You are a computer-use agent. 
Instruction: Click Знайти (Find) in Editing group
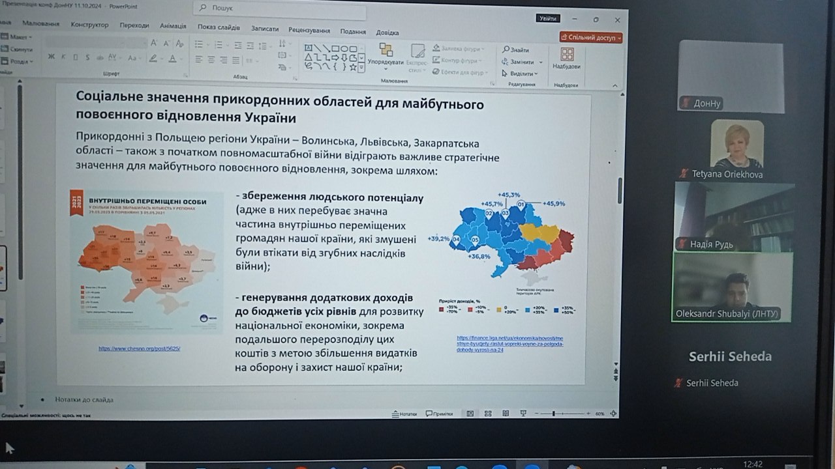(516, 50)
